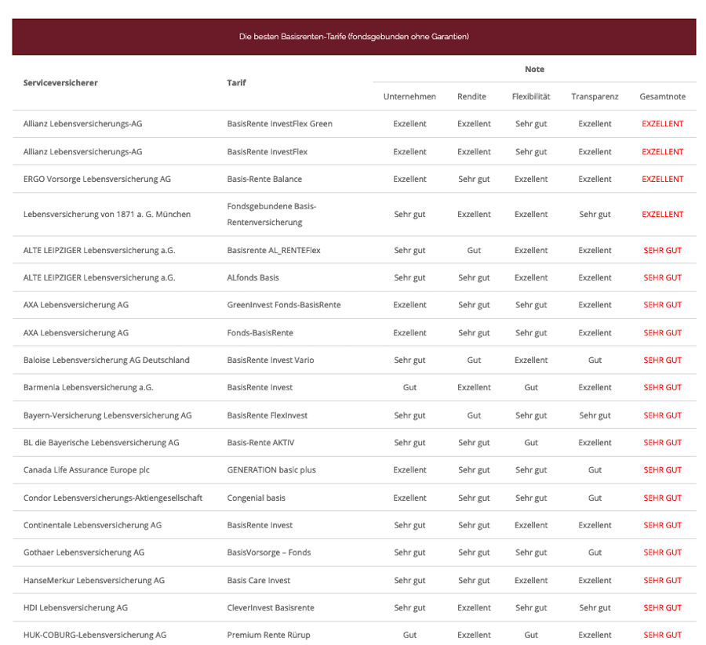Click the "Rendite" column header
The image size is (706, 645).
pyautogui.click(x=472, y=96)
